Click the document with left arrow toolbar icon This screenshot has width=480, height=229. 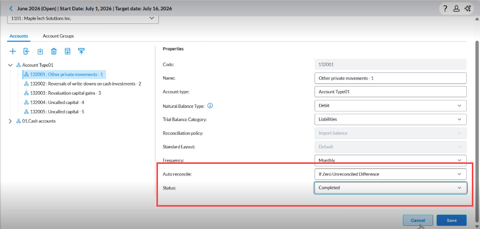[x=26, y=51]
